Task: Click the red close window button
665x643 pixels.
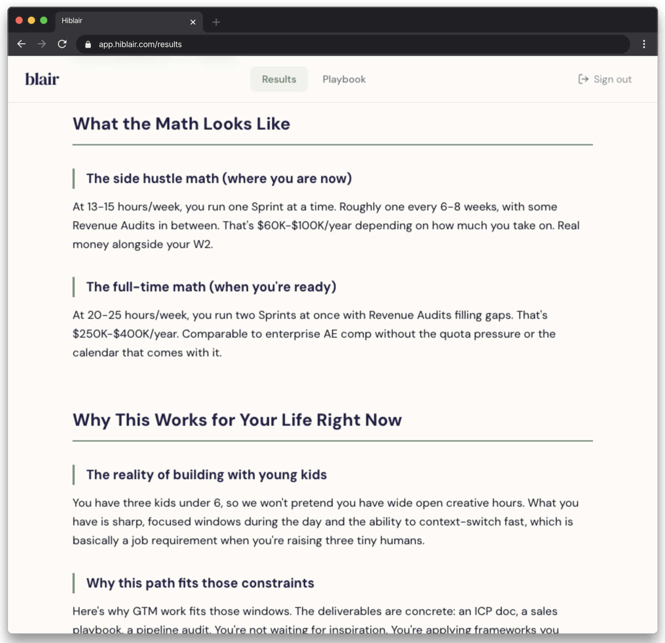Action: pyautogui.click(x=19, y=20)
